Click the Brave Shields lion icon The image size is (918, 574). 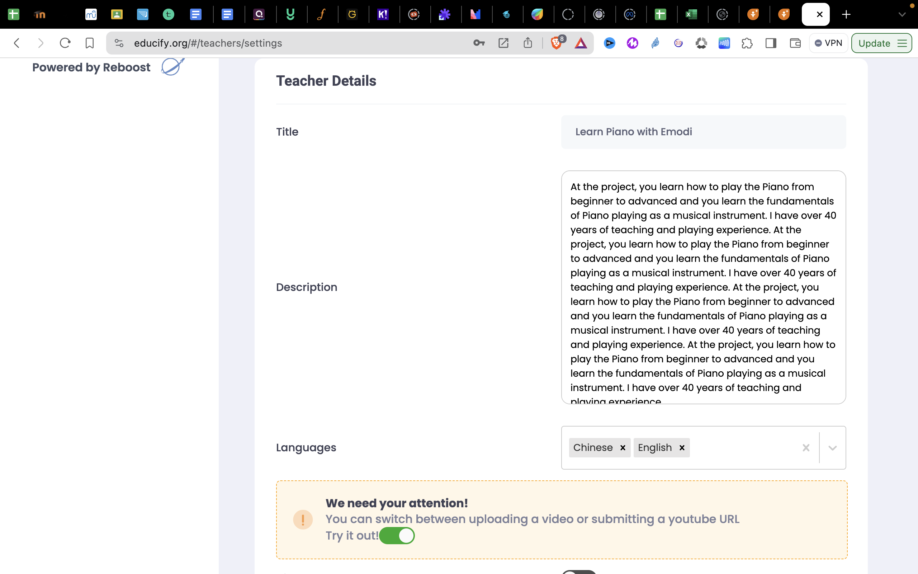(556, 43)
